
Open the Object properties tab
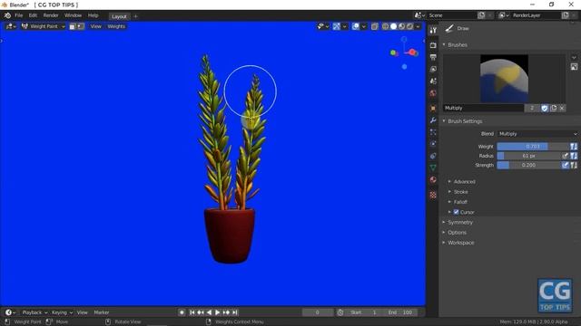click(433, 109)
